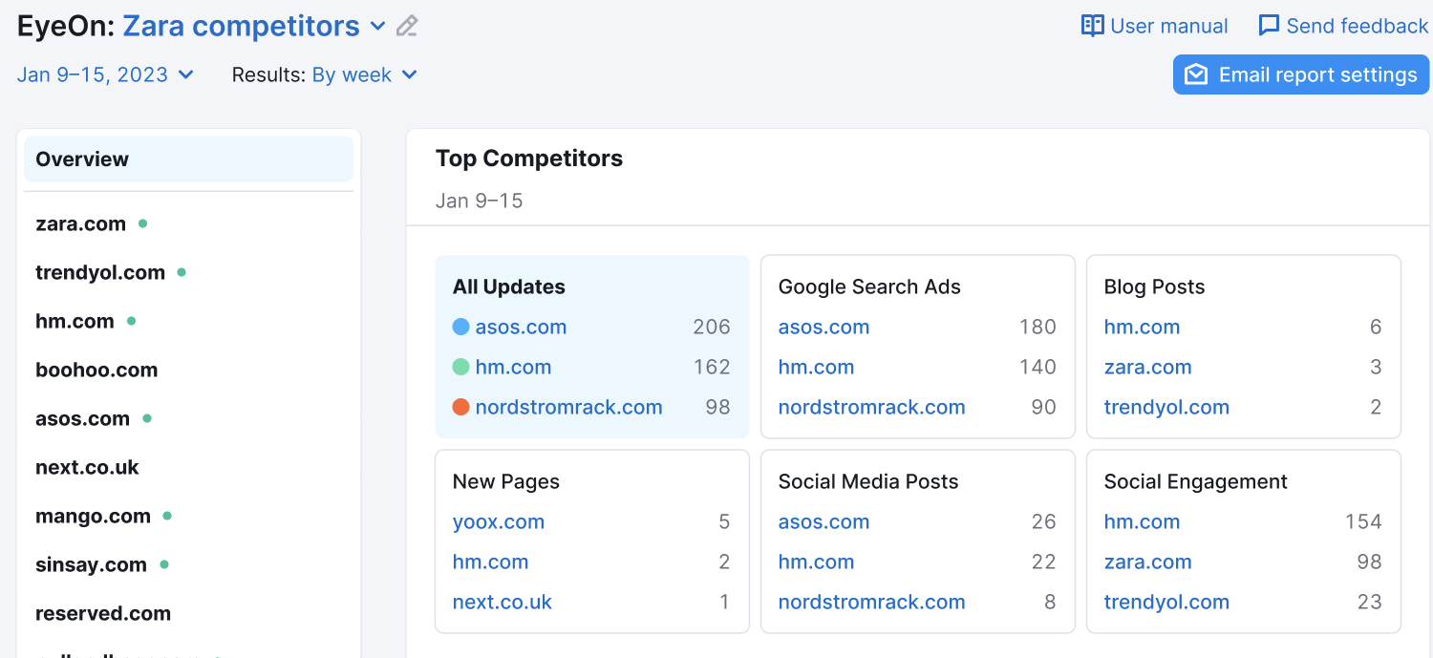Screen dimensions: 1433x658
Task: Click the blue dot beside asos.com in All Updates
Action: pos(461,327)
